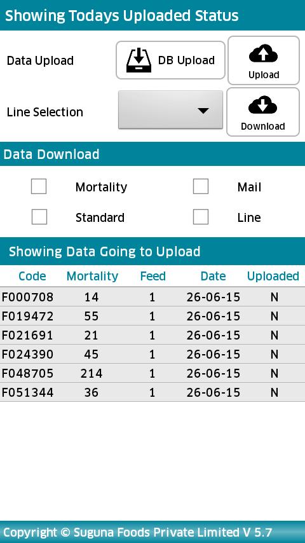This screenshot has width=305, height=543.
Task: Click the Download button text
Action: click(x=263, y=126)
